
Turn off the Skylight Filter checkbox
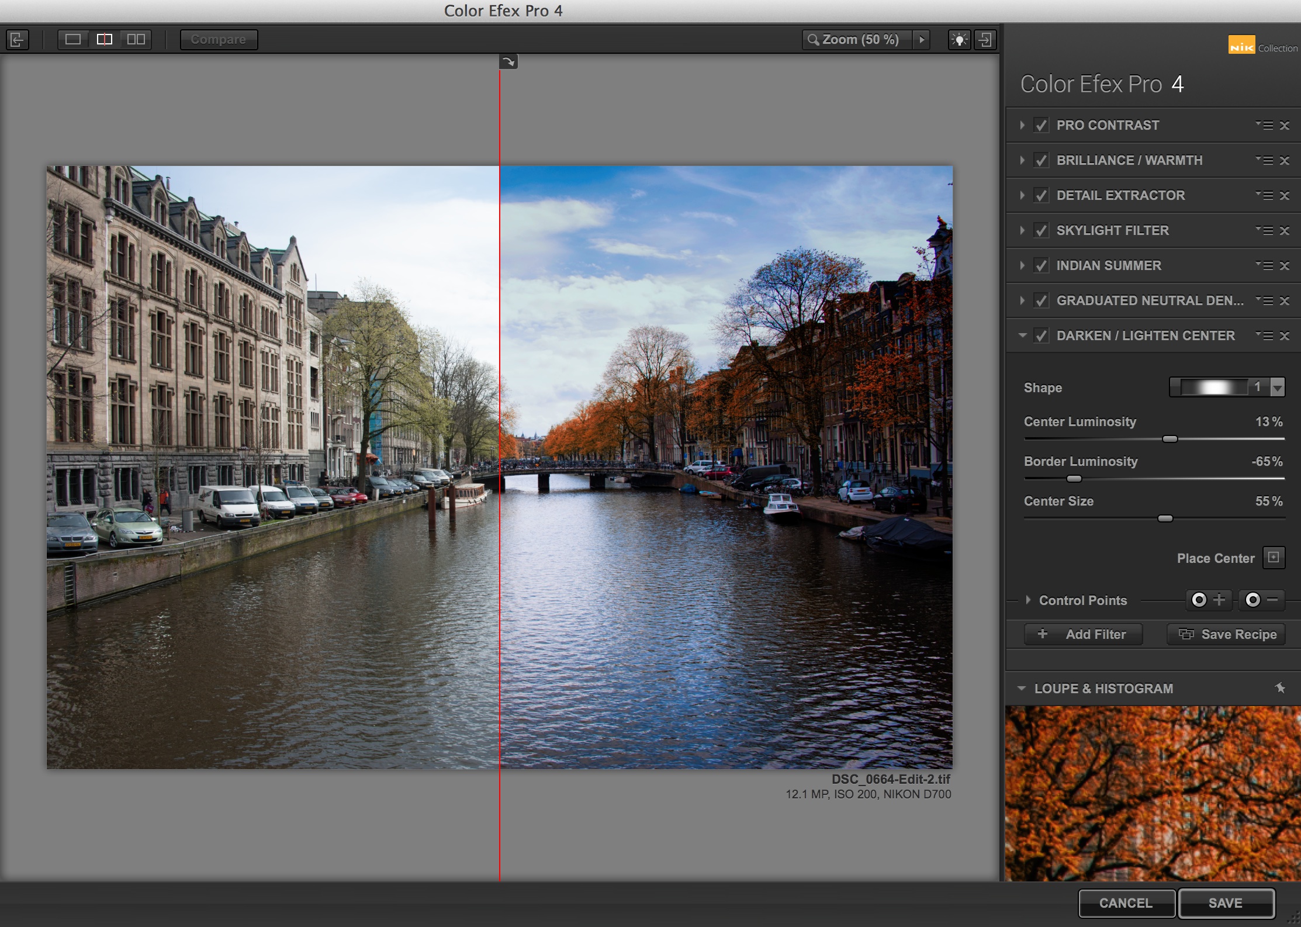(x=1041, y=230)
